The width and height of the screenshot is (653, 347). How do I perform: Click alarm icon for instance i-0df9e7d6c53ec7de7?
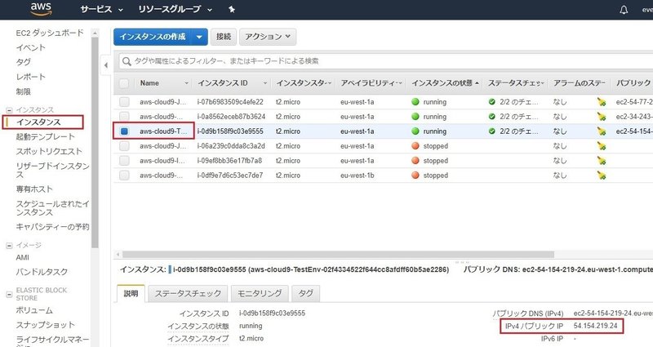(601, 176)
